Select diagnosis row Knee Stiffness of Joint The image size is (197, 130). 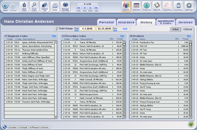[x=30, y=65]
